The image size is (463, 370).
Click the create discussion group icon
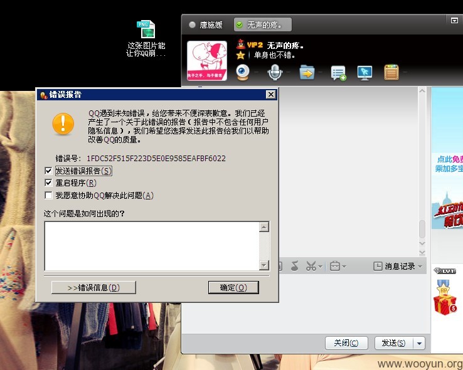pyautogui.click(x=338, y=73)
